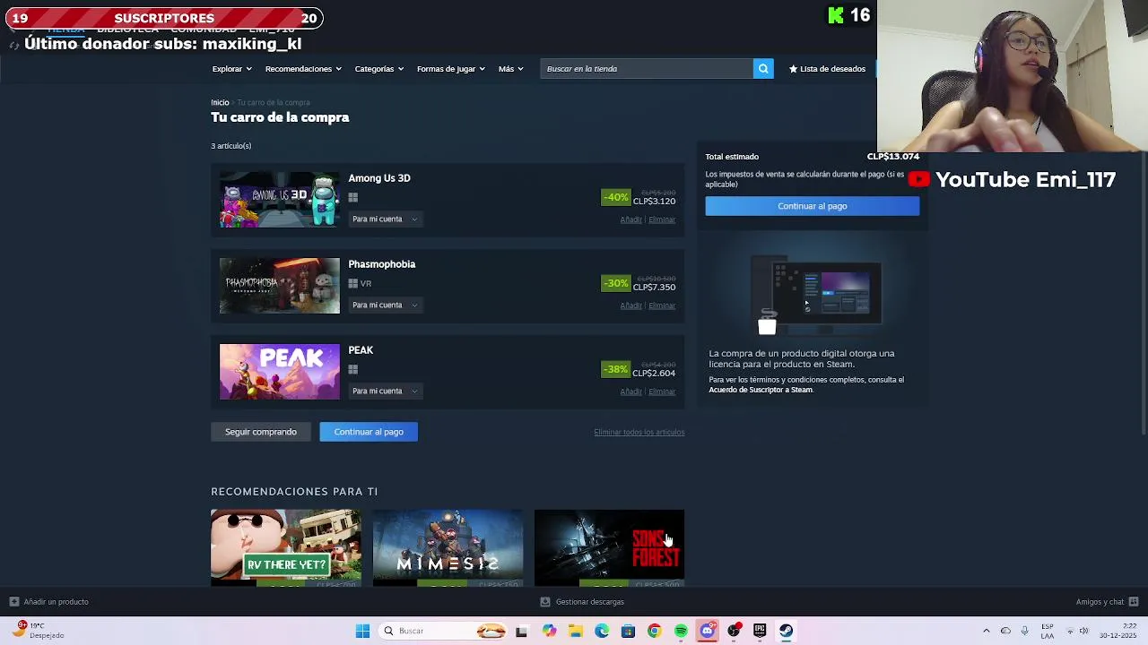This screenshot has height=645, width=1148.
Task: Focus the Buscar en la tienda field
Action: click(x=647, y=69)
